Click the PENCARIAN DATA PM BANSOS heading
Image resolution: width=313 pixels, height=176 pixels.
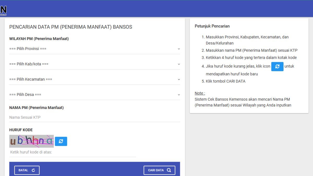coord(71,27)
